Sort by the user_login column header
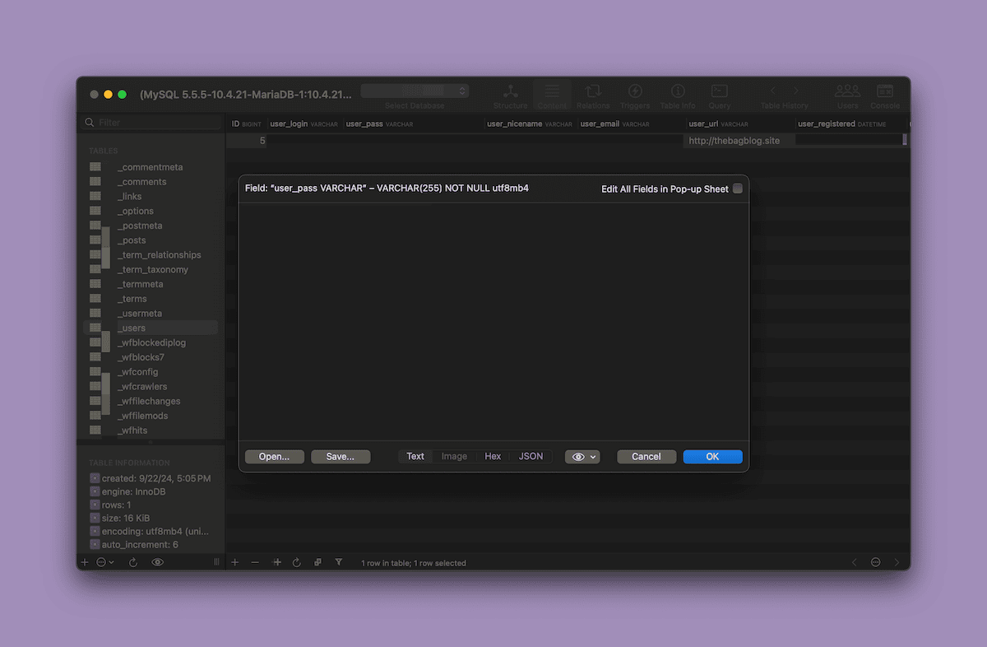987x647 pixels. click(304, 123)
